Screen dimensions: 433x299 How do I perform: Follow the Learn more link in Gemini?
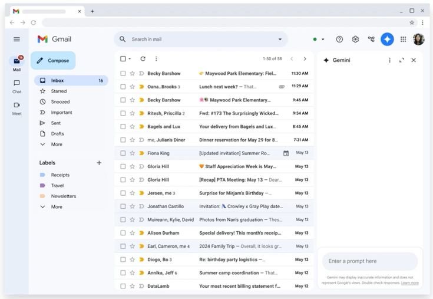[x=410, y=283]
